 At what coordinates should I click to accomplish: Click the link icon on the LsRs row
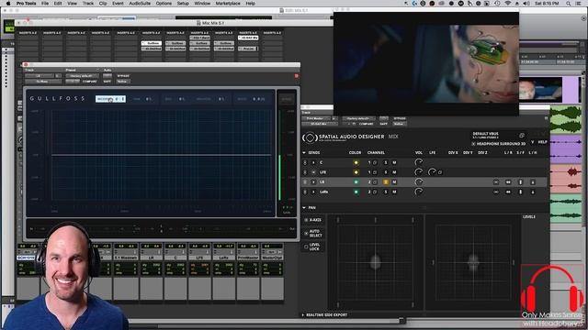click(x=496, y=192)
